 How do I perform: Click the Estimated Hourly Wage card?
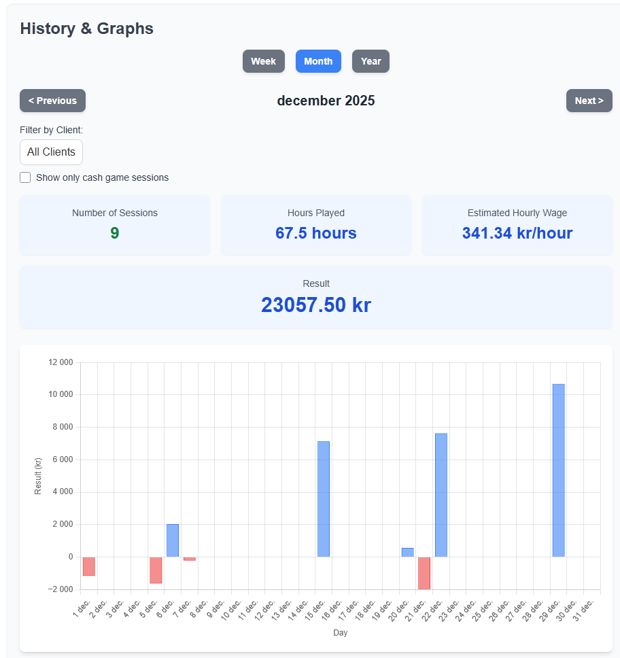[517, 225]
